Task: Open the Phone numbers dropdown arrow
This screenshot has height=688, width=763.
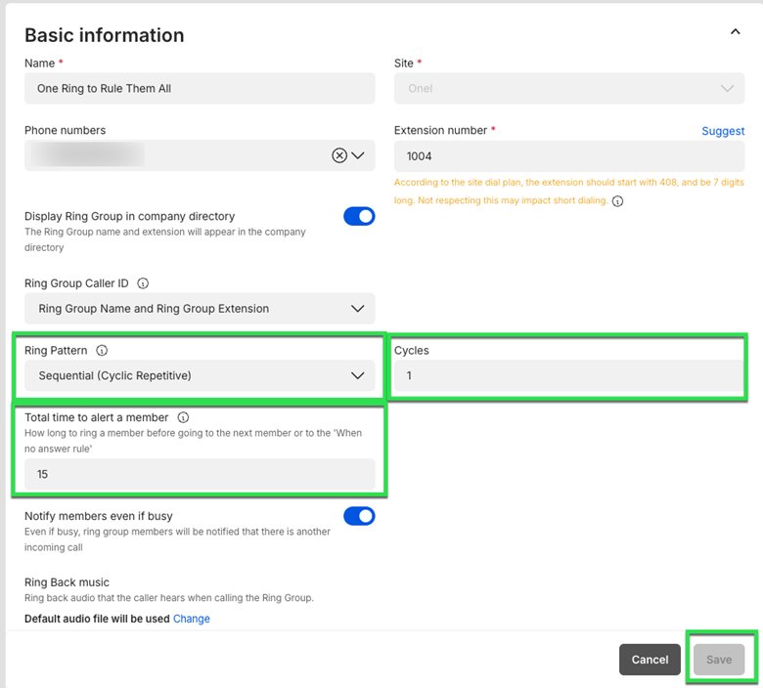Action: pos(358,155)
